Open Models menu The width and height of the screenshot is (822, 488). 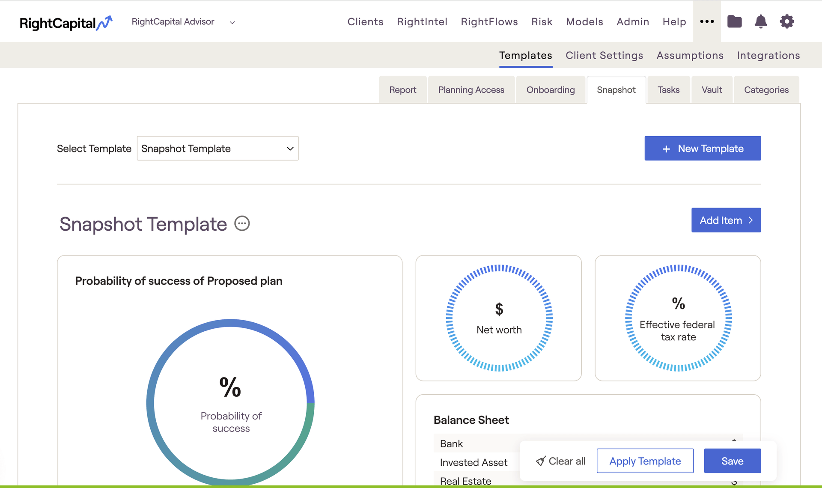(x=584, y=21)
